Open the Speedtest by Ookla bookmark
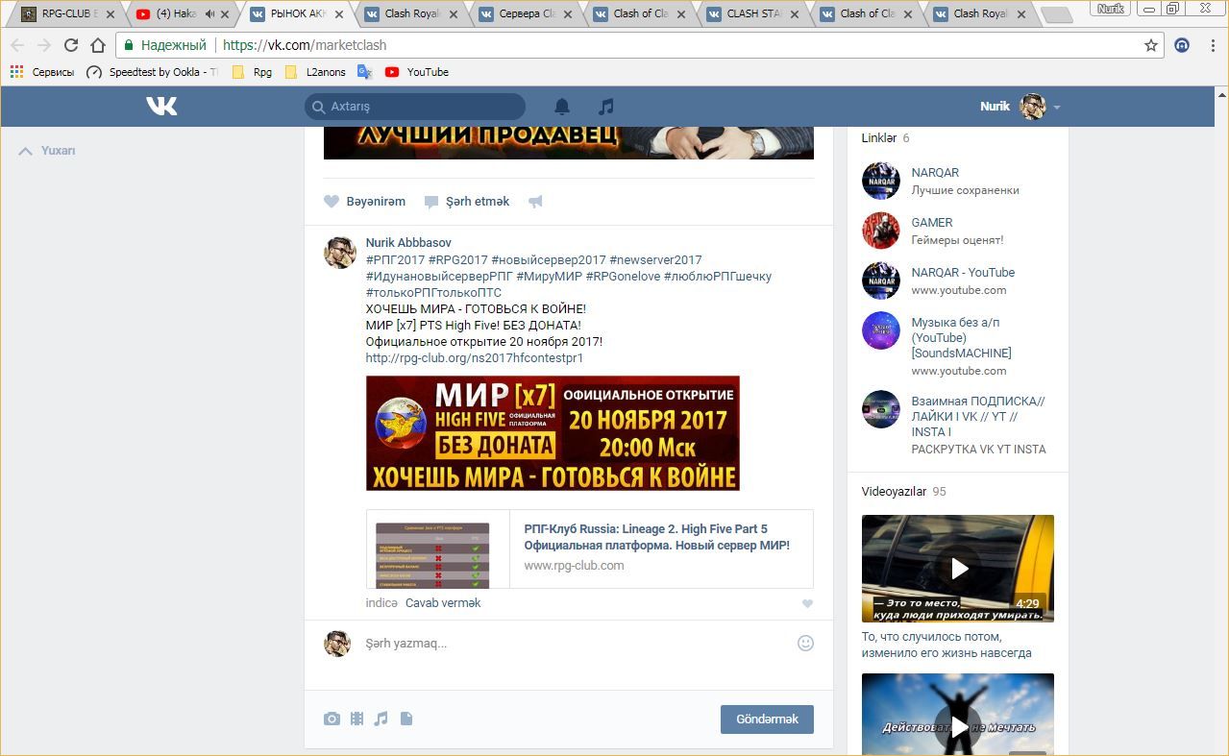1229x756 pixels. 152,72
